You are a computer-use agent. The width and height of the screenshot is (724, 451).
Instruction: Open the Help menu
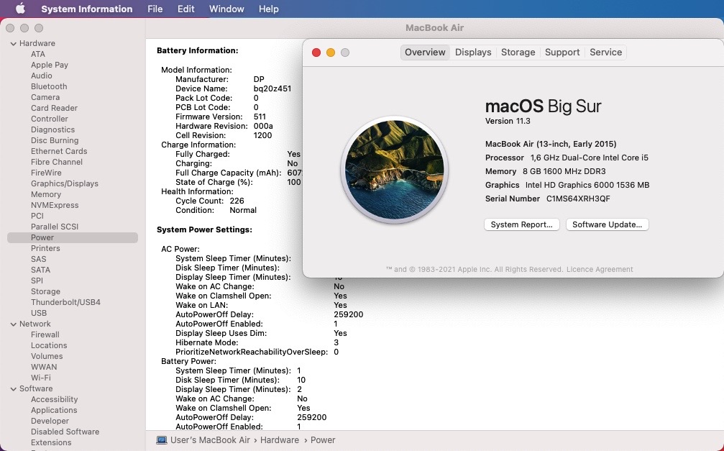[269, 9]
